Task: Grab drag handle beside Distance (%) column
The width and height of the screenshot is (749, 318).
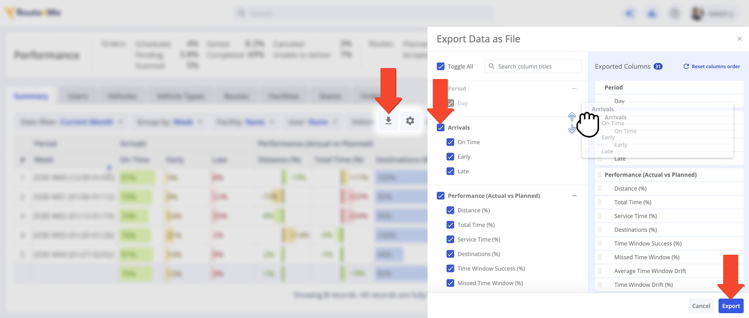Action: point(600,188)
